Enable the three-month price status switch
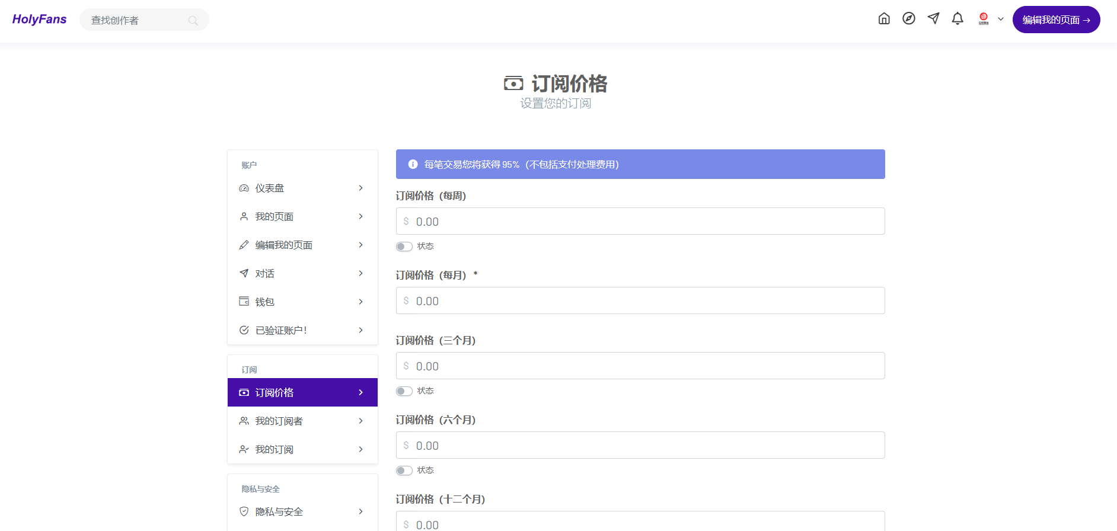Image resolution: width=1117 pixels, height=531 pixels. (404, 391)
